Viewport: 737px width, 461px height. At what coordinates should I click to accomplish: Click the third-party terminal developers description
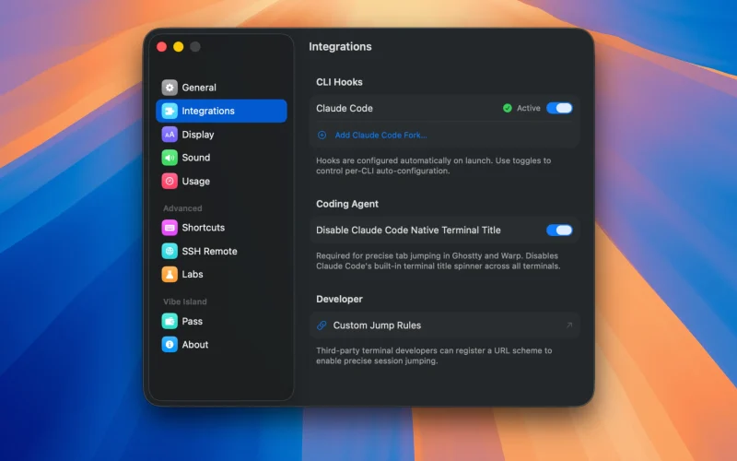(434, 356)
